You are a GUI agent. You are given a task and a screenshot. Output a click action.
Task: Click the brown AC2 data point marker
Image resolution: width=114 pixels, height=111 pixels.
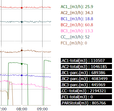point(22,50)
